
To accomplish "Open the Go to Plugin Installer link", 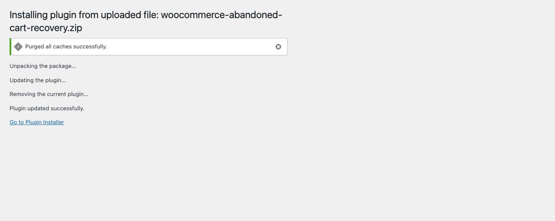I will 37,122.
